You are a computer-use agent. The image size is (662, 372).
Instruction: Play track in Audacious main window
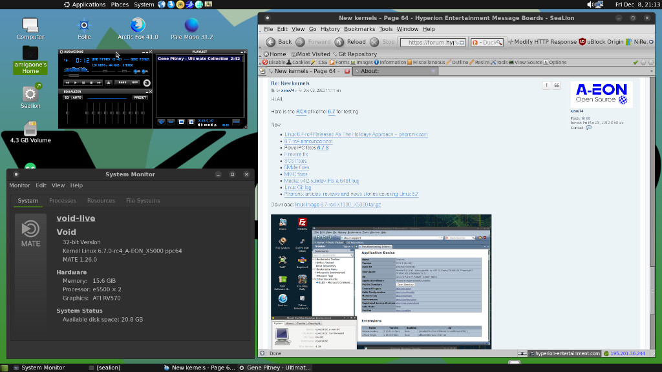tap(75, 83)
